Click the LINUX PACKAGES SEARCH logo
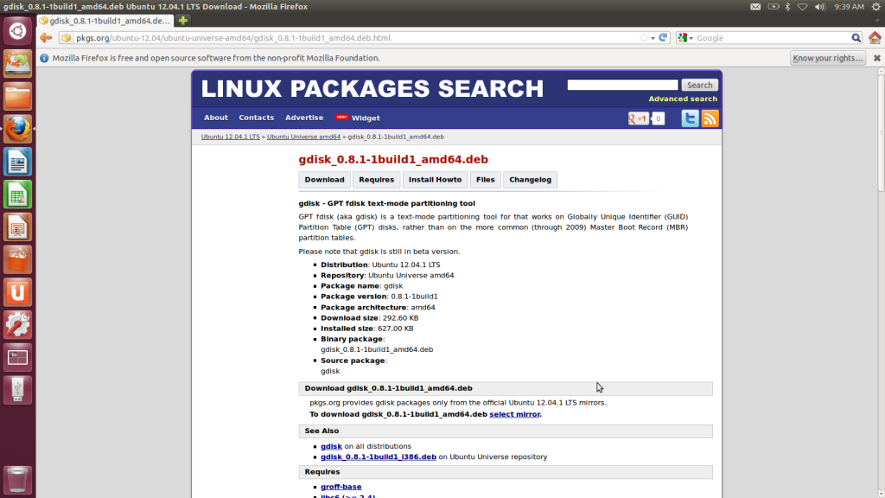Viewport: 885px width, 498px height. (x=372, y=89)
